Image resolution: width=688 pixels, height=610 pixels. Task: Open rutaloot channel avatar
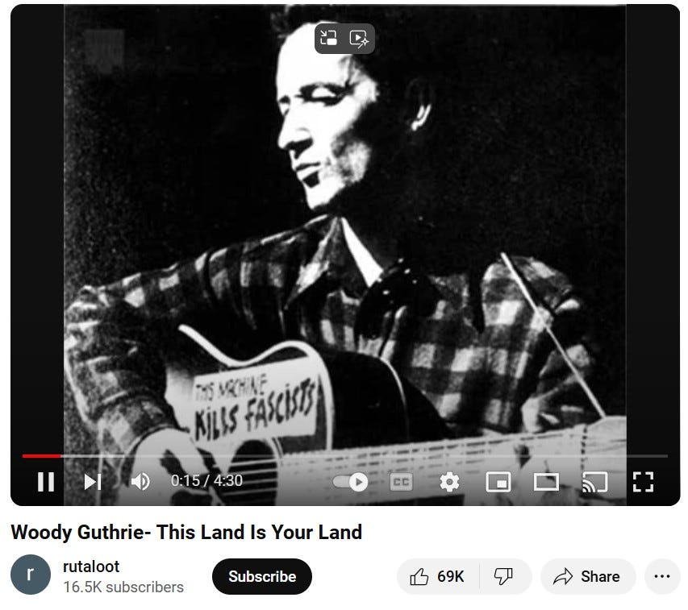(31, 575)
